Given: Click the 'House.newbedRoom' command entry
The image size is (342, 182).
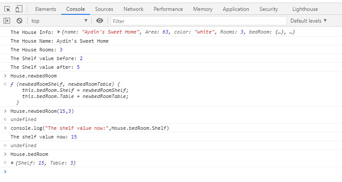Looking at the screenshot, I should [x=34, y=76].
